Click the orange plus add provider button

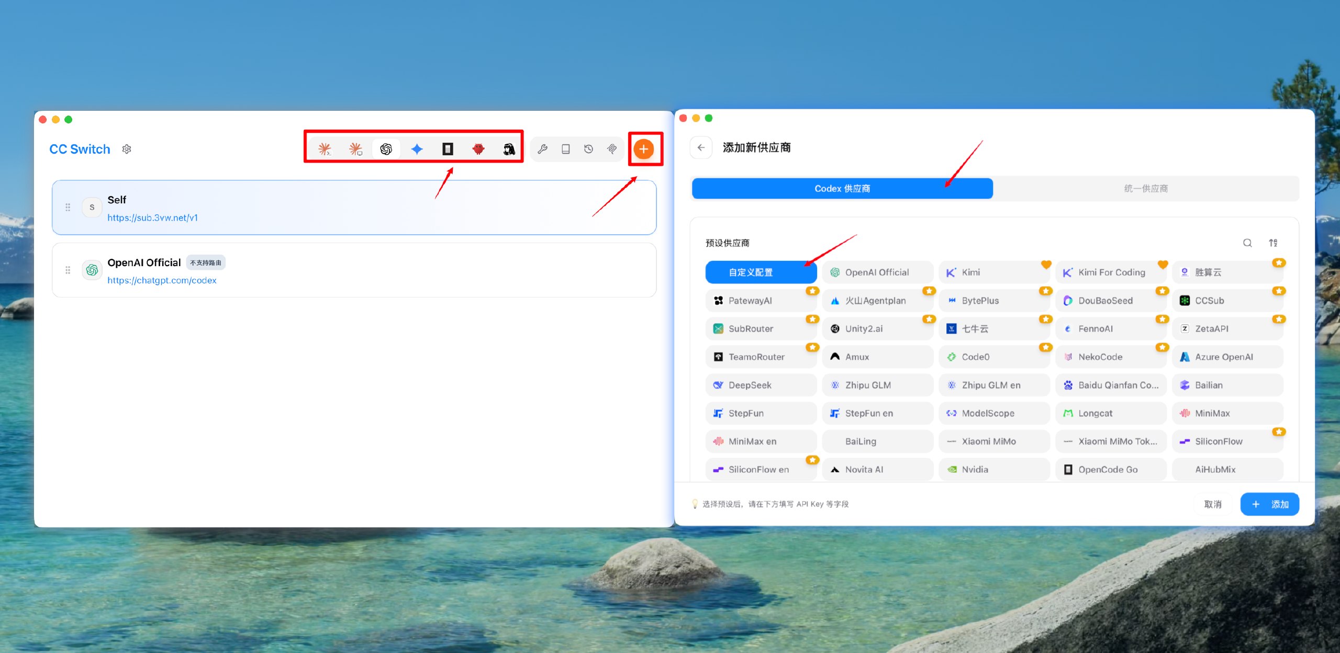(643, 149)
